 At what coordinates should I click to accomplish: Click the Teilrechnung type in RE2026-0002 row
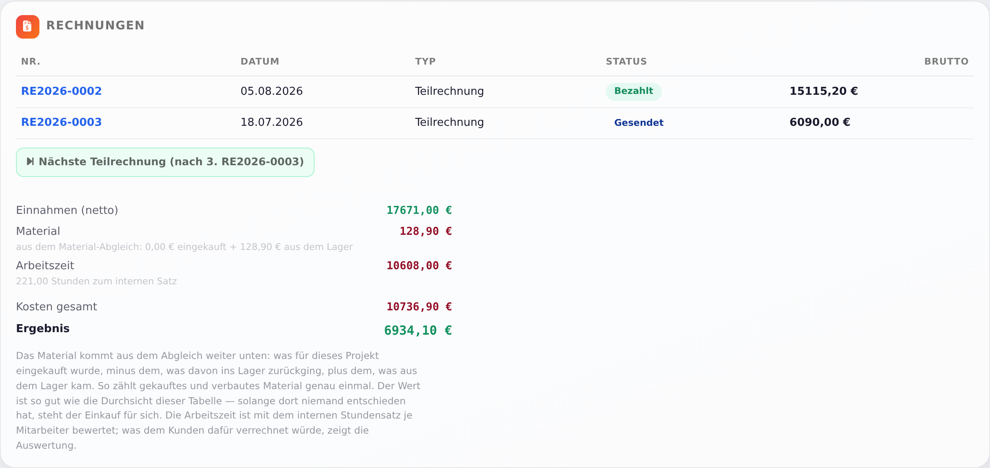click(449, 91)
